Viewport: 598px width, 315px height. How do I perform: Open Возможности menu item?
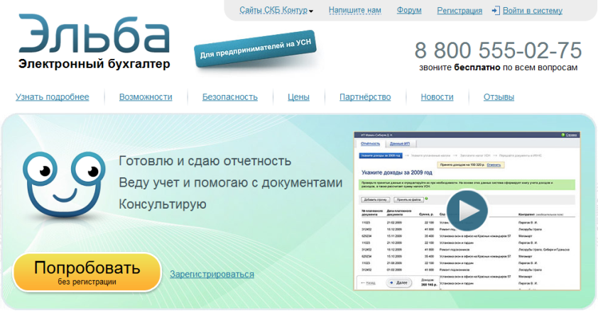[146, 97]
